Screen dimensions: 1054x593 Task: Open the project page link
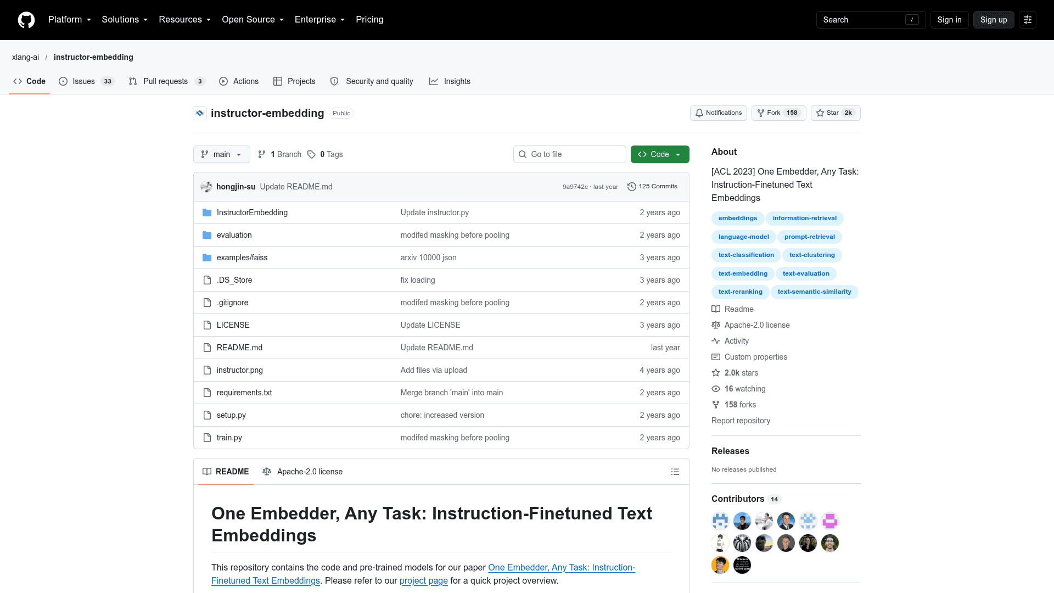click(424, 581)
